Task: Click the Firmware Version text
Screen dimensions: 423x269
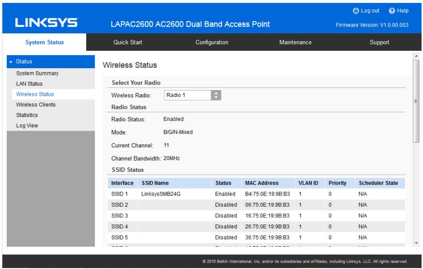Action: [x=372, y=25]
